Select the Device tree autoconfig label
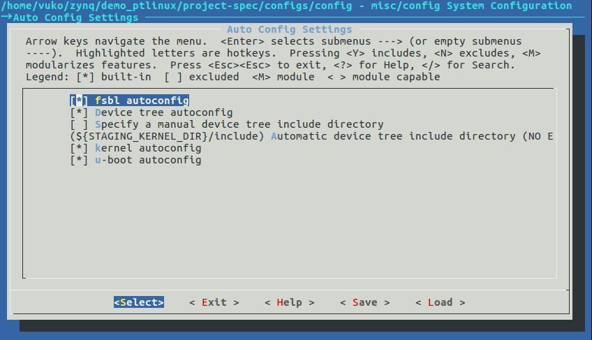This screenshot has width=592, height=340. tap(164, 112)
